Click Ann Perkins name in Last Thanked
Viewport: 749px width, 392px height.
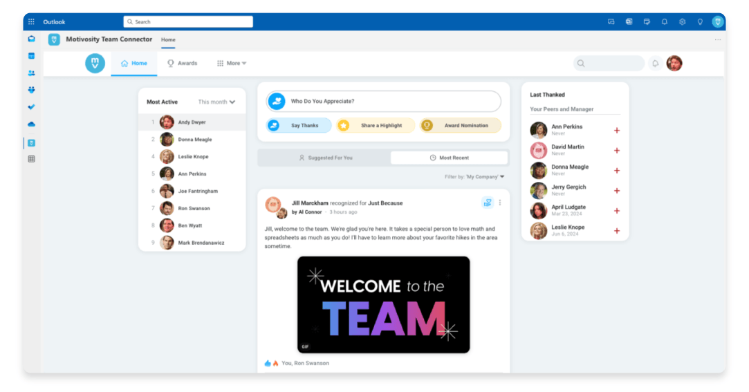click(x=566, y=127)
